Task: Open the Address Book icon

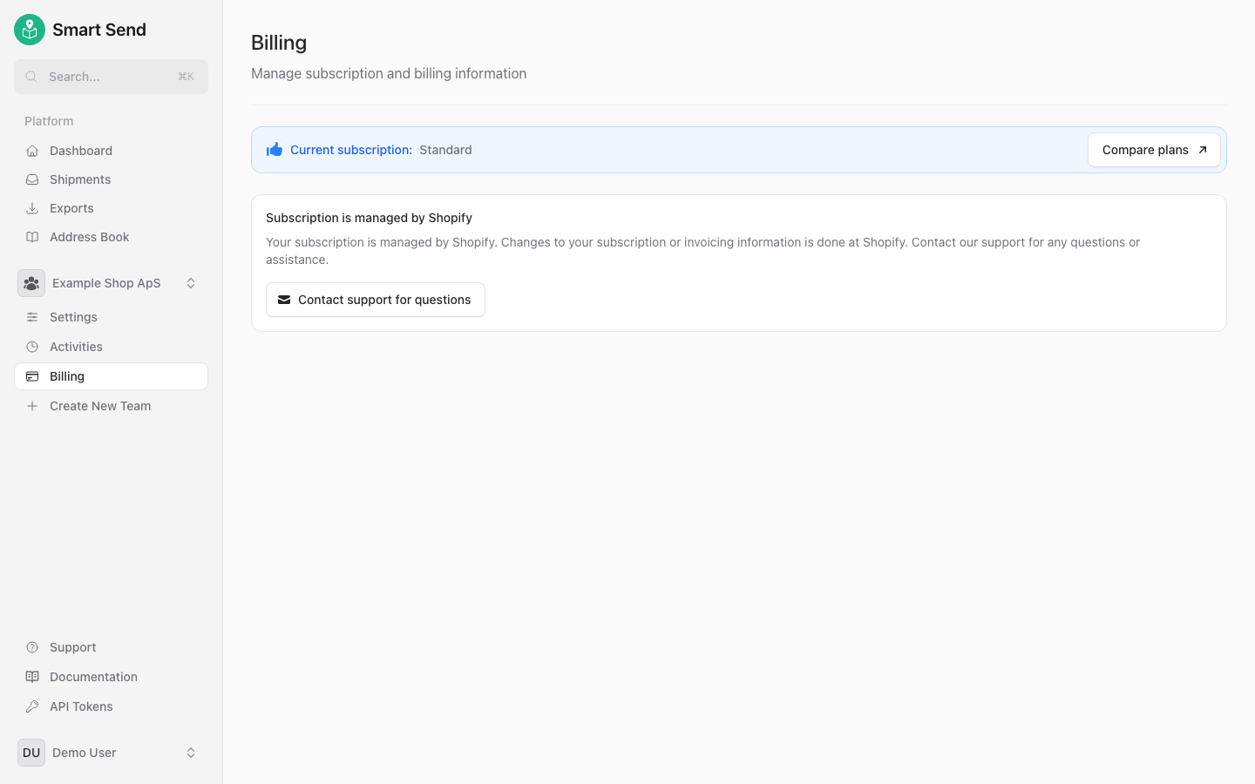Action: pos(31,236)
